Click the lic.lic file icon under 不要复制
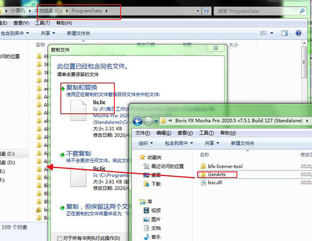 79,177
